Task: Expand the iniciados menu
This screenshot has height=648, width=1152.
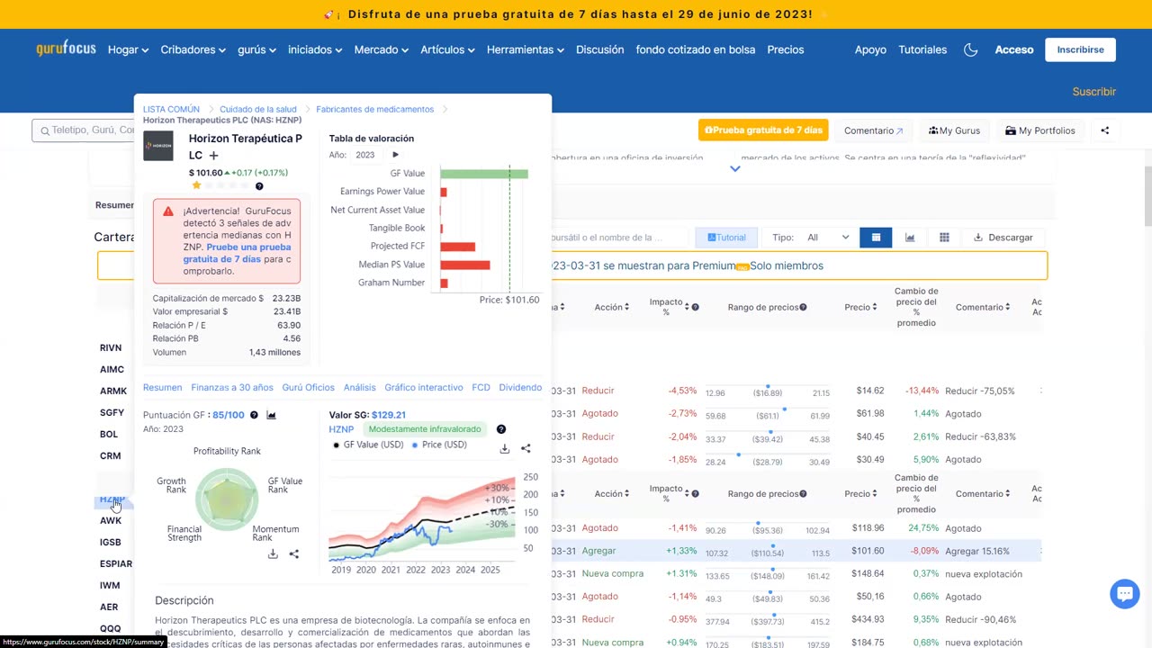Action: tap(315, 49)
